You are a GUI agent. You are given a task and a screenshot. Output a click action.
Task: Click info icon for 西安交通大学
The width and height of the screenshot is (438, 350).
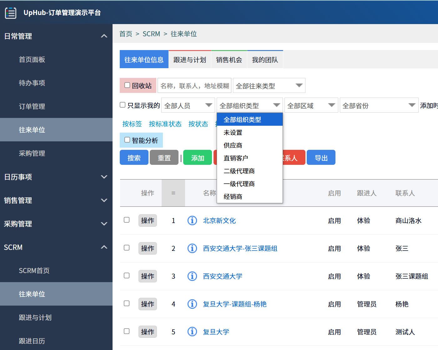(x=192, y=276)
